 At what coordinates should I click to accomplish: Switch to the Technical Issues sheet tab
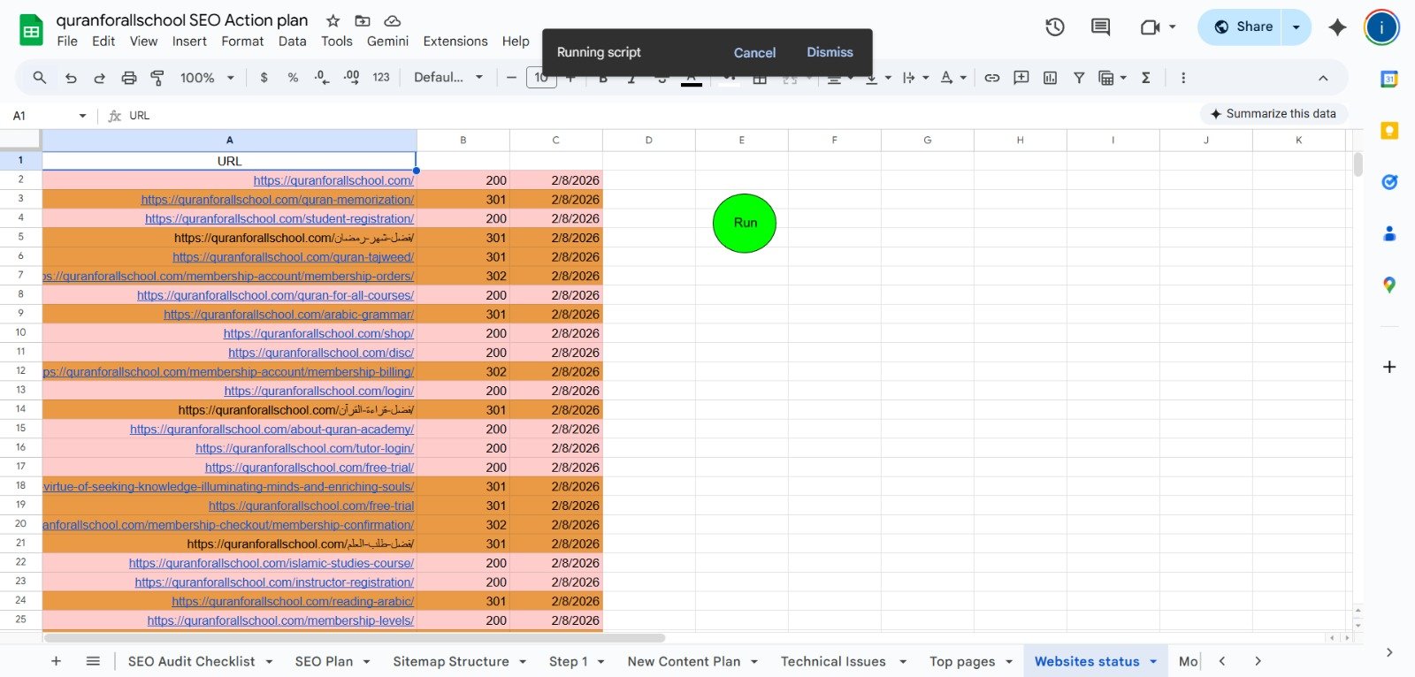[832, 661]
